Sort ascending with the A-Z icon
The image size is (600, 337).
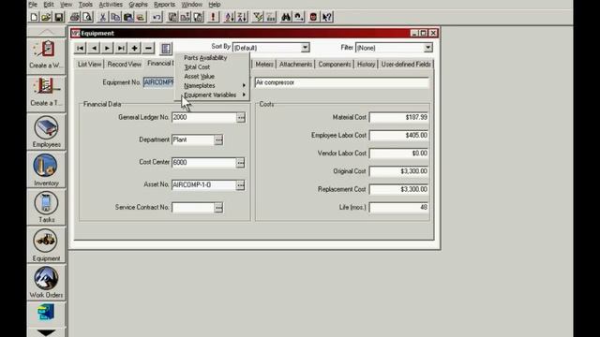coord(230,17)
